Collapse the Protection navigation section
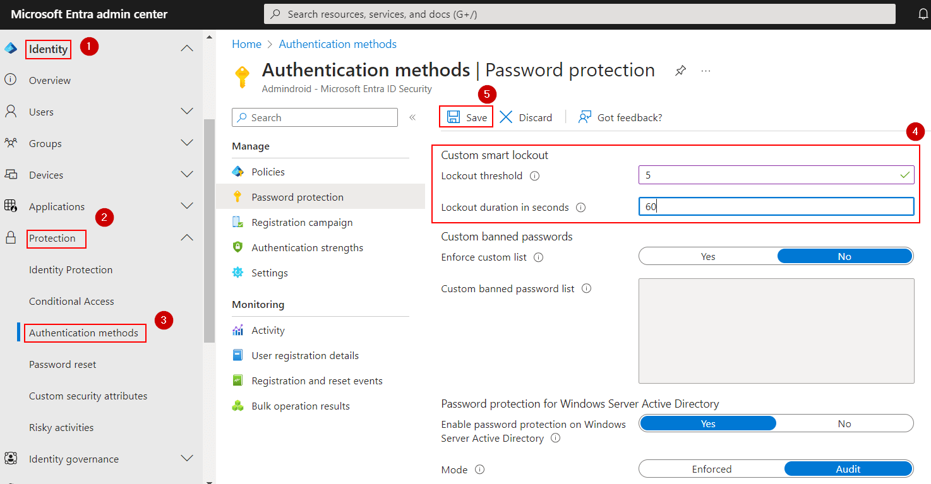The width and height of the screenshot is (931, 484). [x=186, y=238]
